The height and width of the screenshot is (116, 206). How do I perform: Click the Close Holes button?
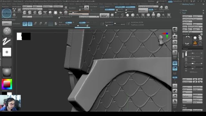(x=58, y=6)
